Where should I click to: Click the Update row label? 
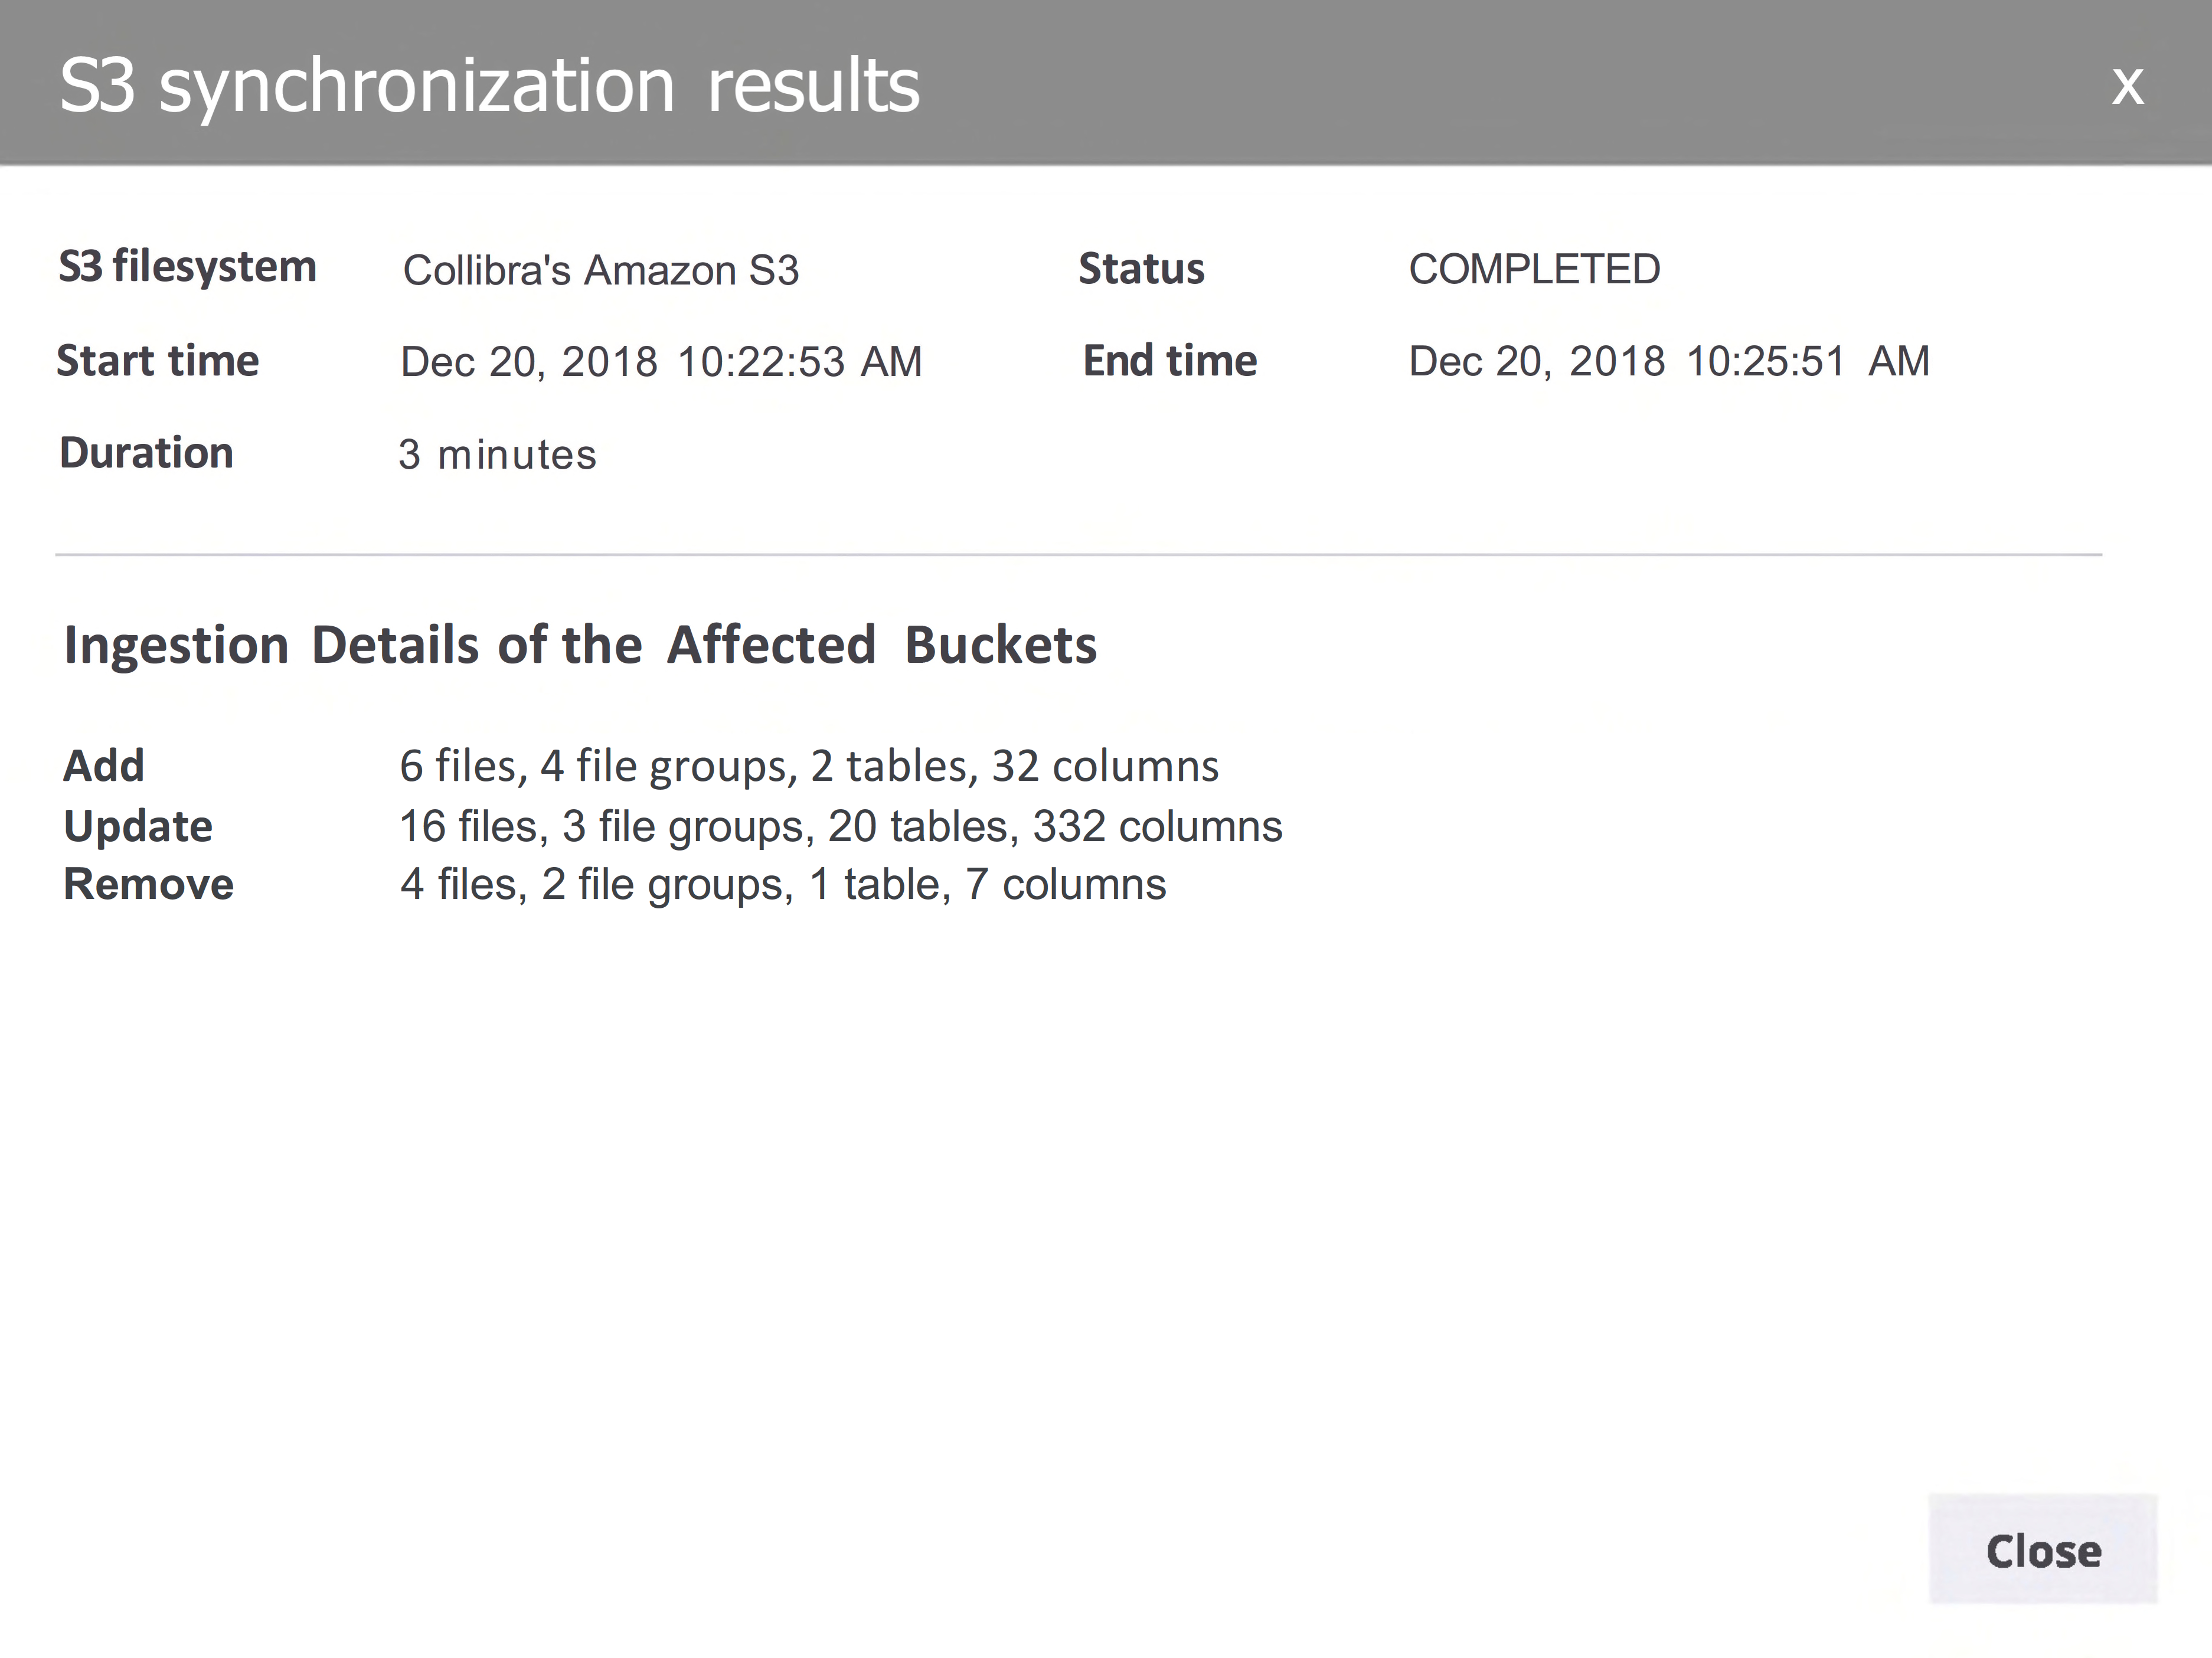pyautogui.click(x=138, y=826)
